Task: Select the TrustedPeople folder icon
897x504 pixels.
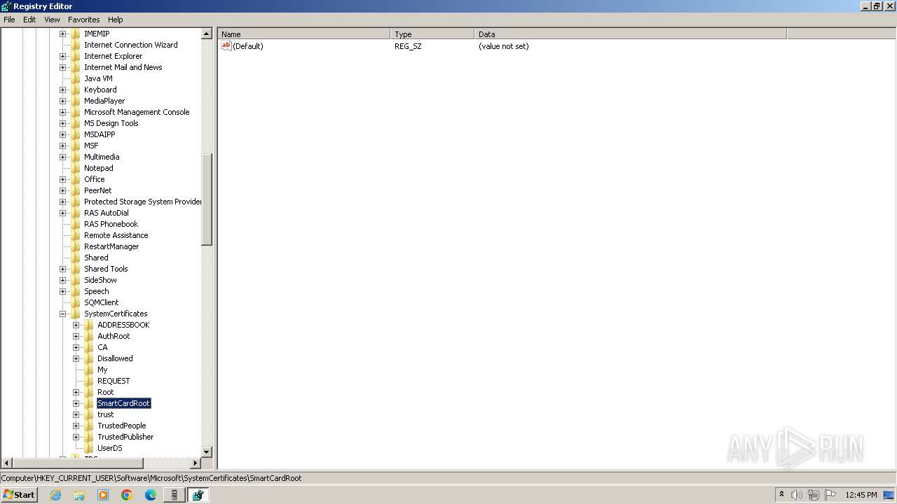Action: pyautogui.click(x=89, y=426)
